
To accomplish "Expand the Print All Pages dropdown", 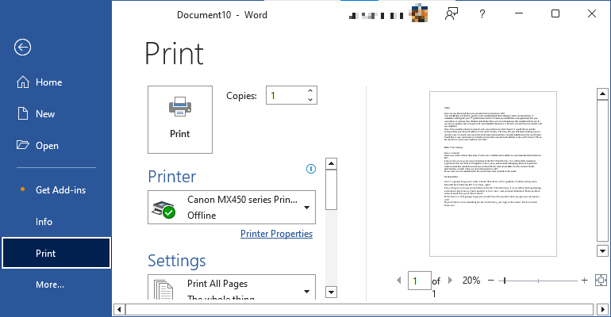I will coord(306,290).
